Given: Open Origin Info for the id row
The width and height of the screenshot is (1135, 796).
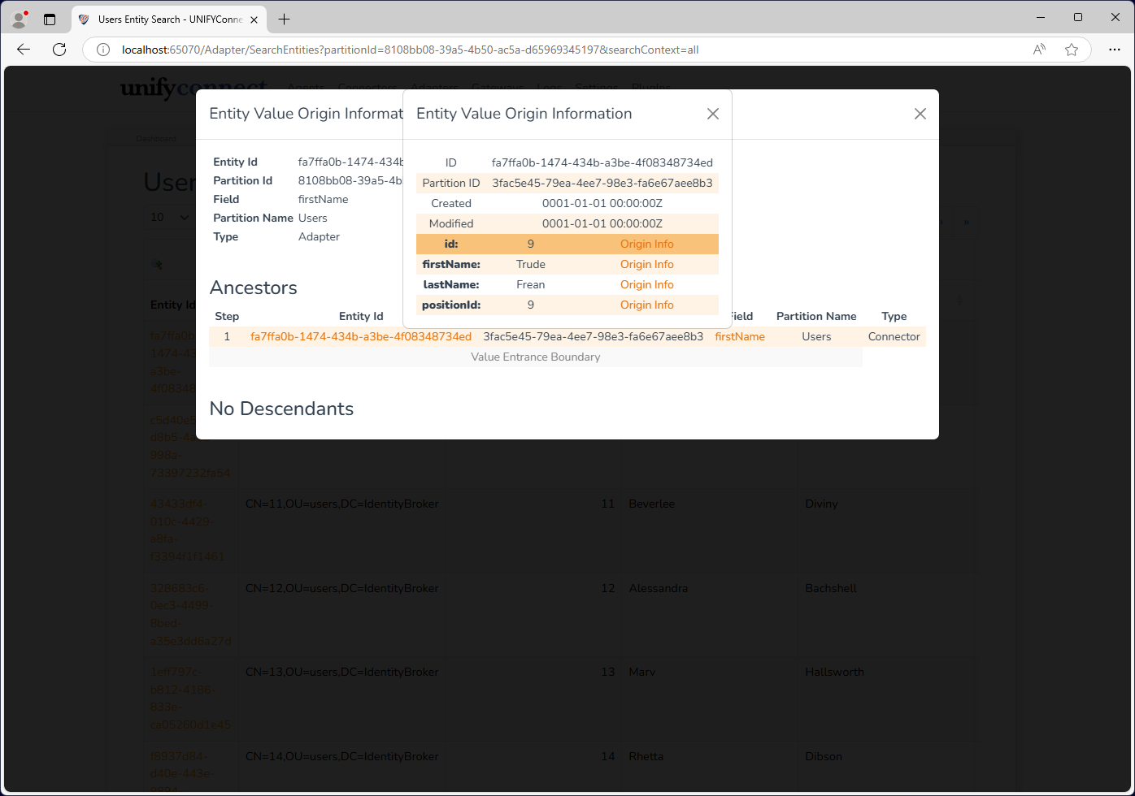Looking at the screenshot, I should point(647,244).
